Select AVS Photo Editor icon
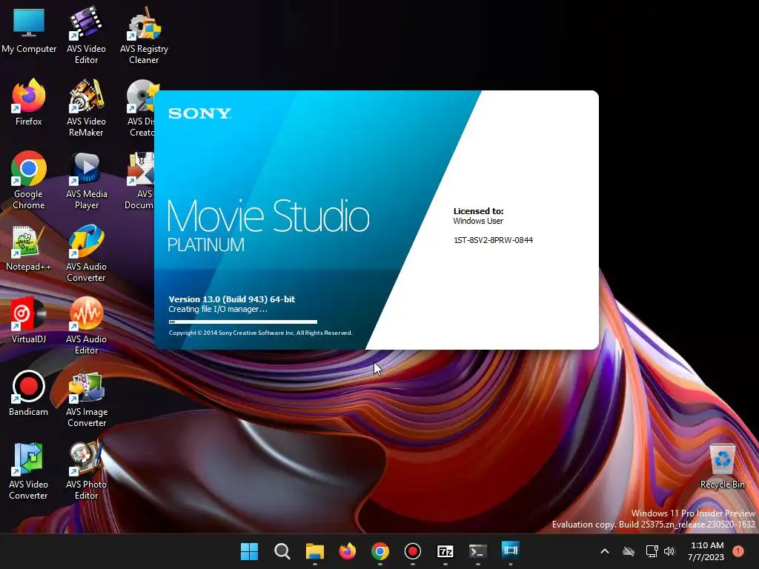Image resolution: width=759 pixels, height=569 pixels. [86, 470]
